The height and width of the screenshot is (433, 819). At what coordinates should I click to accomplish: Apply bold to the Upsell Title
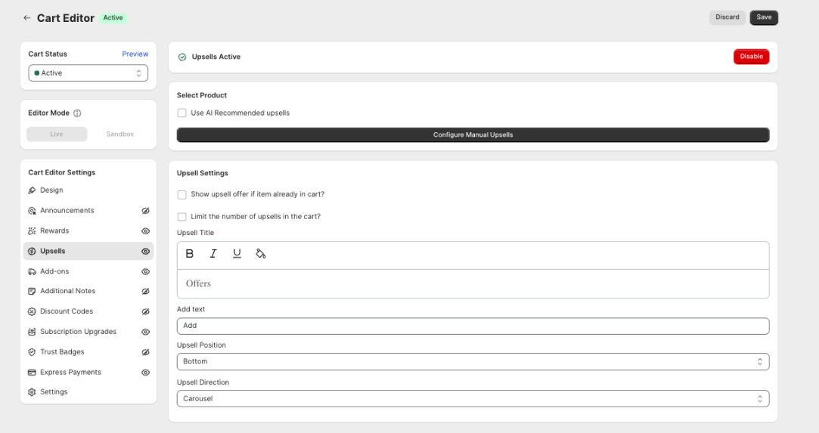click(x=190, y=254)
